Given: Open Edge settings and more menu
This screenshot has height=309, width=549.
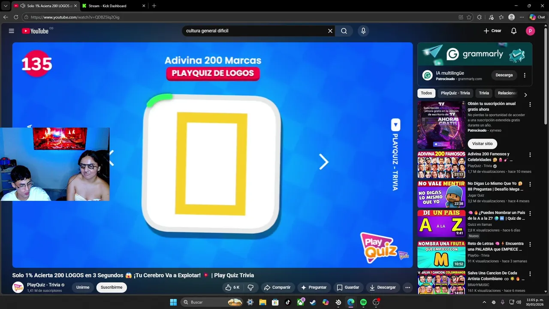Looking at the screenshot, I should click(x=522, y=17).
